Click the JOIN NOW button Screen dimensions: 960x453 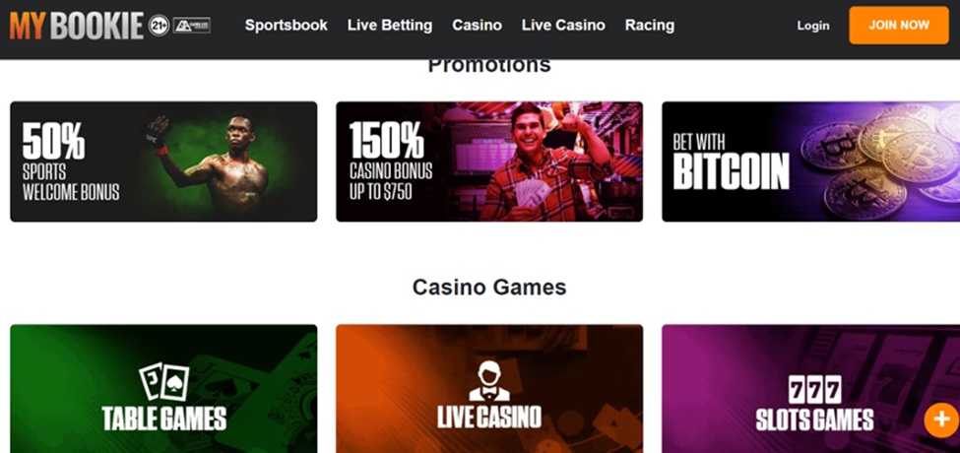point(899,25)
